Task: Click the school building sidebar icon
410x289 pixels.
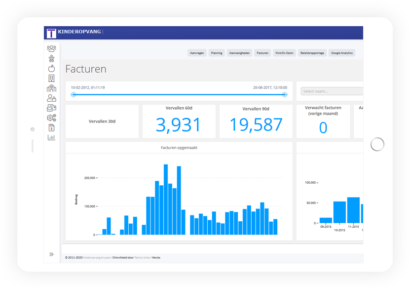Action: (x=51, y=88)
